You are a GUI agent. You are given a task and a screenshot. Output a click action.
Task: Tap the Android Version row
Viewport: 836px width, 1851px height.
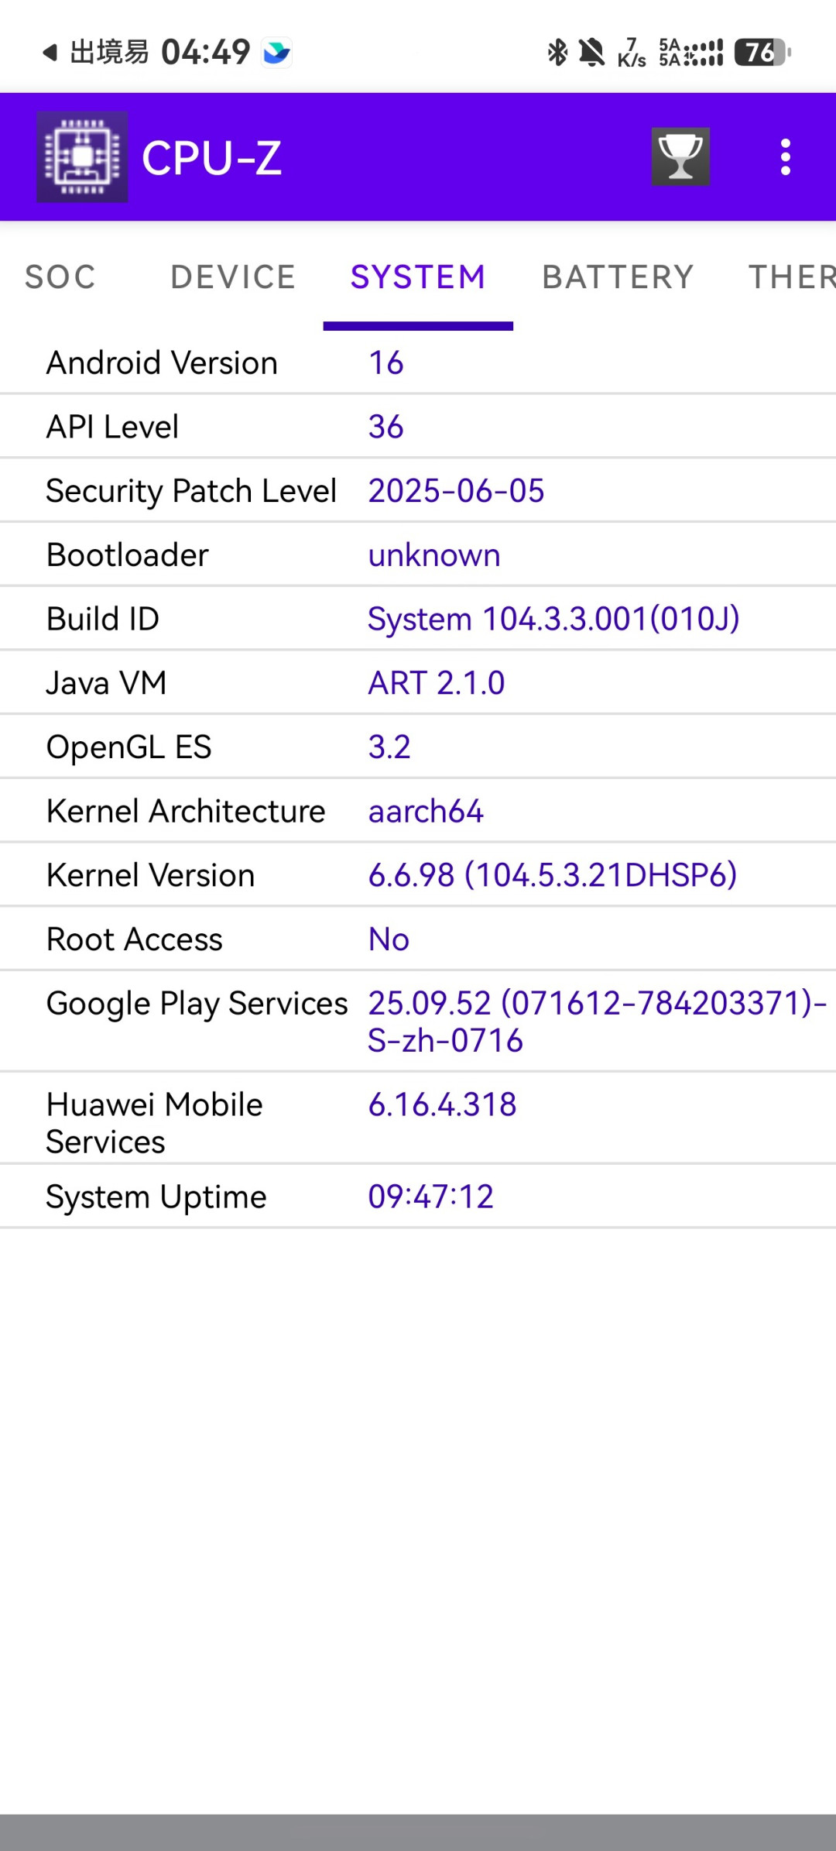[418, 362]
